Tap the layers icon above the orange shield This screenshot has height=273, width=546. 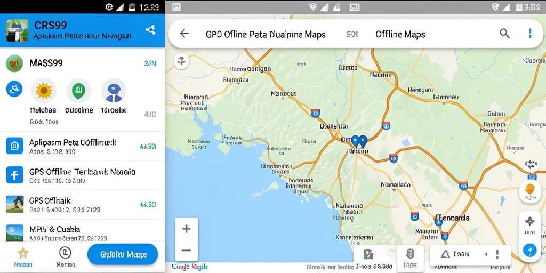(532, 165)
